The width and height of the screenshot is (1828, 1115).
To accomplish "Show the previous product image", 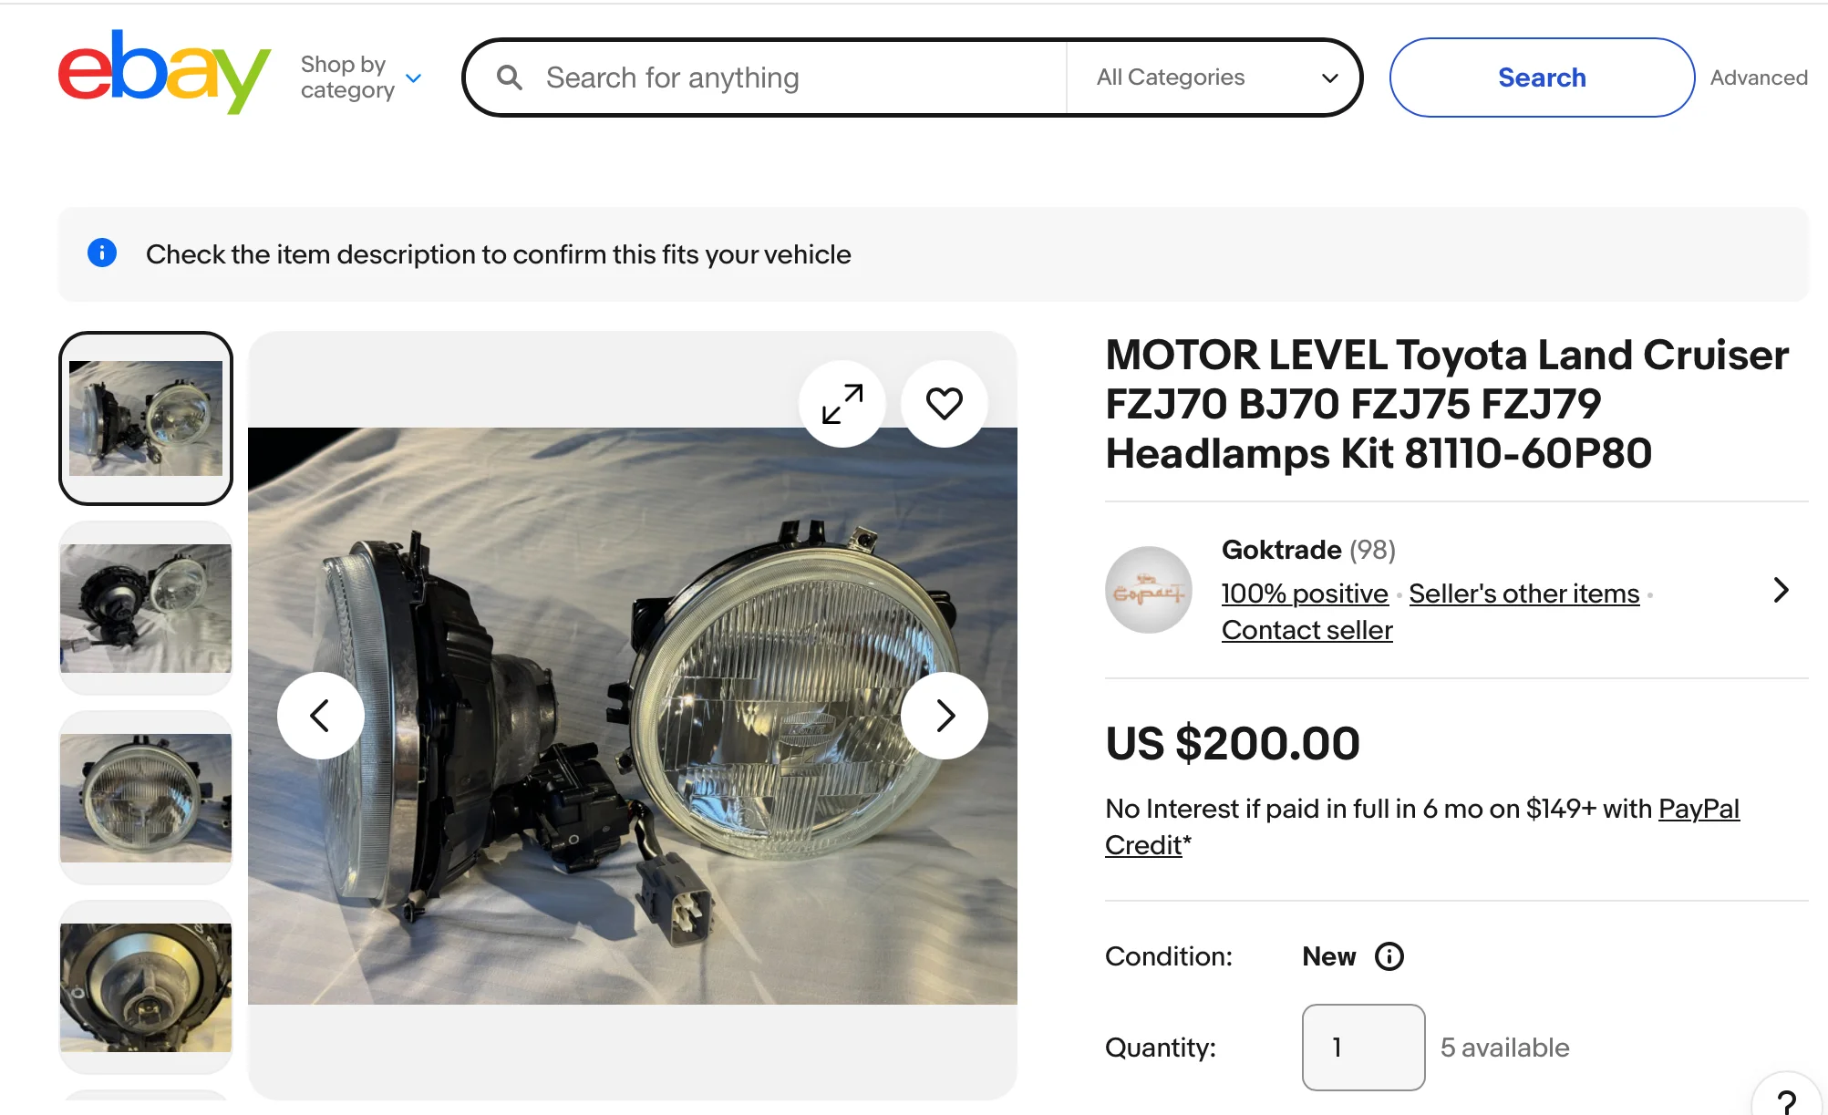I will [320, 716].
